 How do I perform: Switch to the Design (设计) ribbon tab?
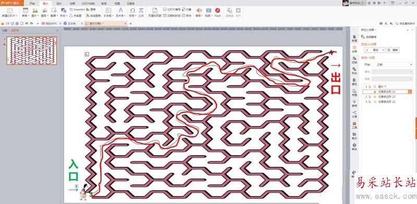tap(59, 4)
